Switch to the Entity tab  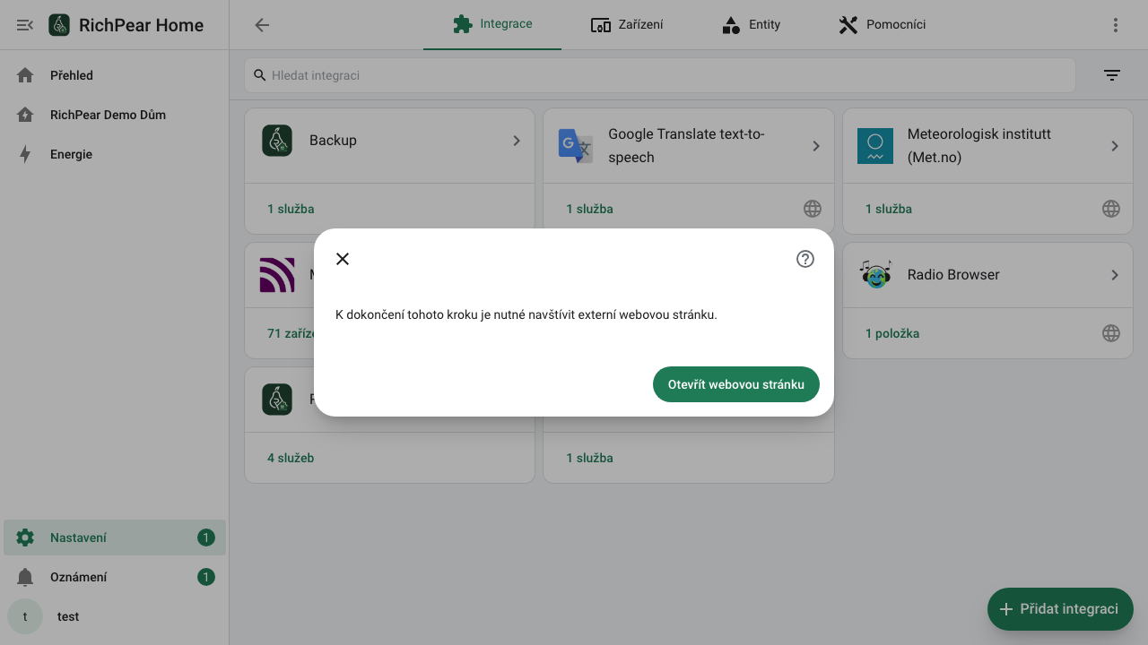point(751,24)
